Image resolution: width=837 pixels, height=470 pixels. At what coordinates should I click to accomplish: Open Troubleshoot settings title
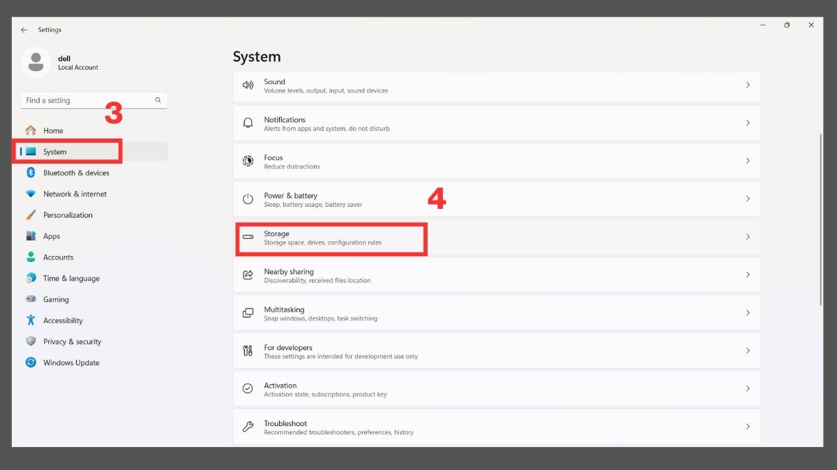tap(285, 423)
